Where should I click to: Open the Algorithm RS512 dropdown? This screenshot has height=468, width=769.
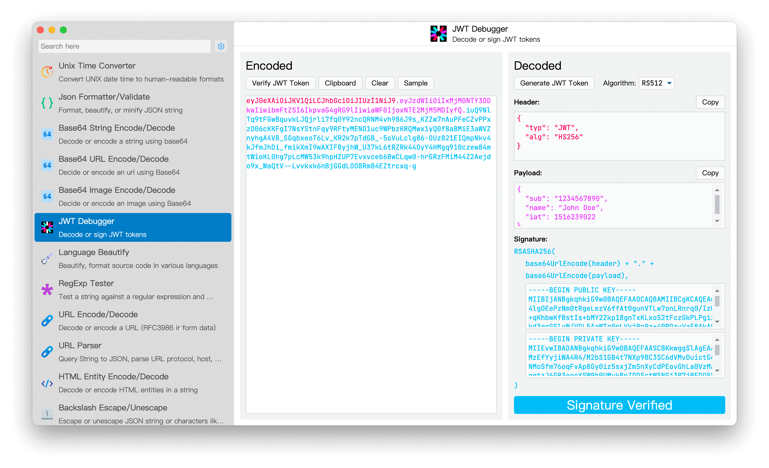pos(656,83)
